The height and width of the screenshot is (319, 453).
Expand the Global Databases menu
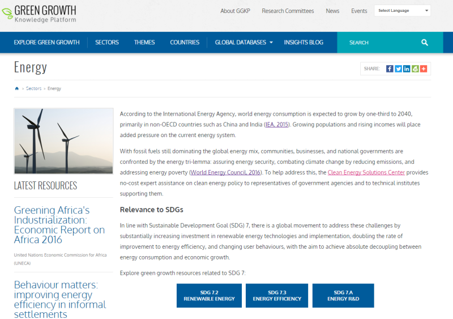(x=243, y=42)
